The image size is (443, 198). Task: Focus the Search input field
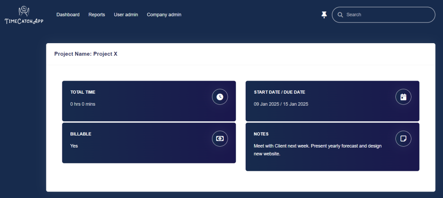pyautogui.click(x=387, y=15)
